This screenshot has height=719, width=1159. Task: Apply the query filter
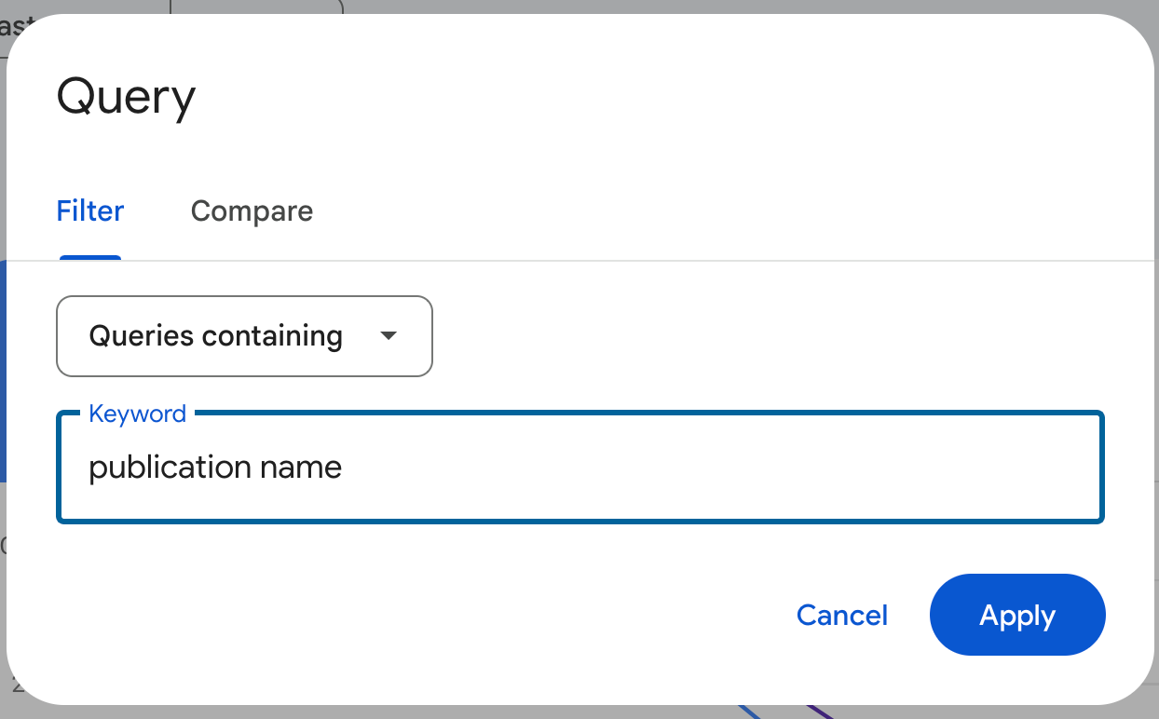(x=1017, y=616)
